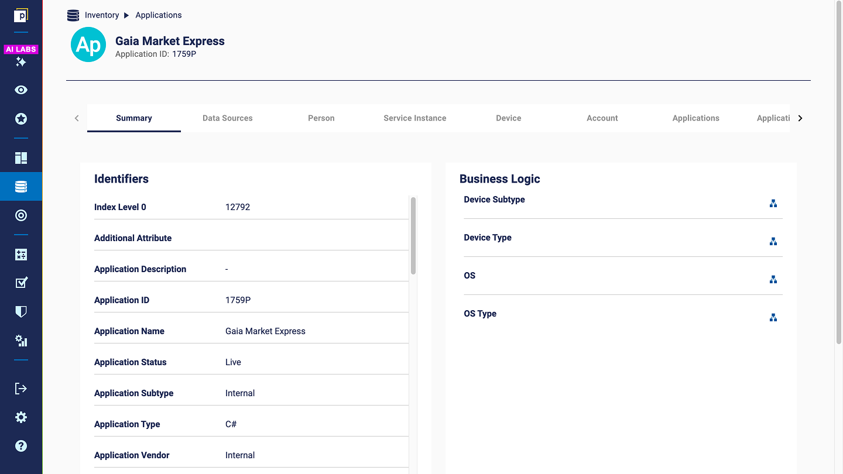Click the OS Type label
The width and height of the screenshot is (843, 474).
480,314
